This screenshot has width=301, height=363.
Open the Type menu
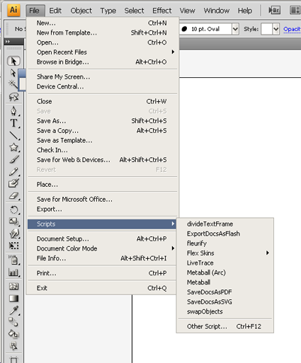(x=108, y=11)
